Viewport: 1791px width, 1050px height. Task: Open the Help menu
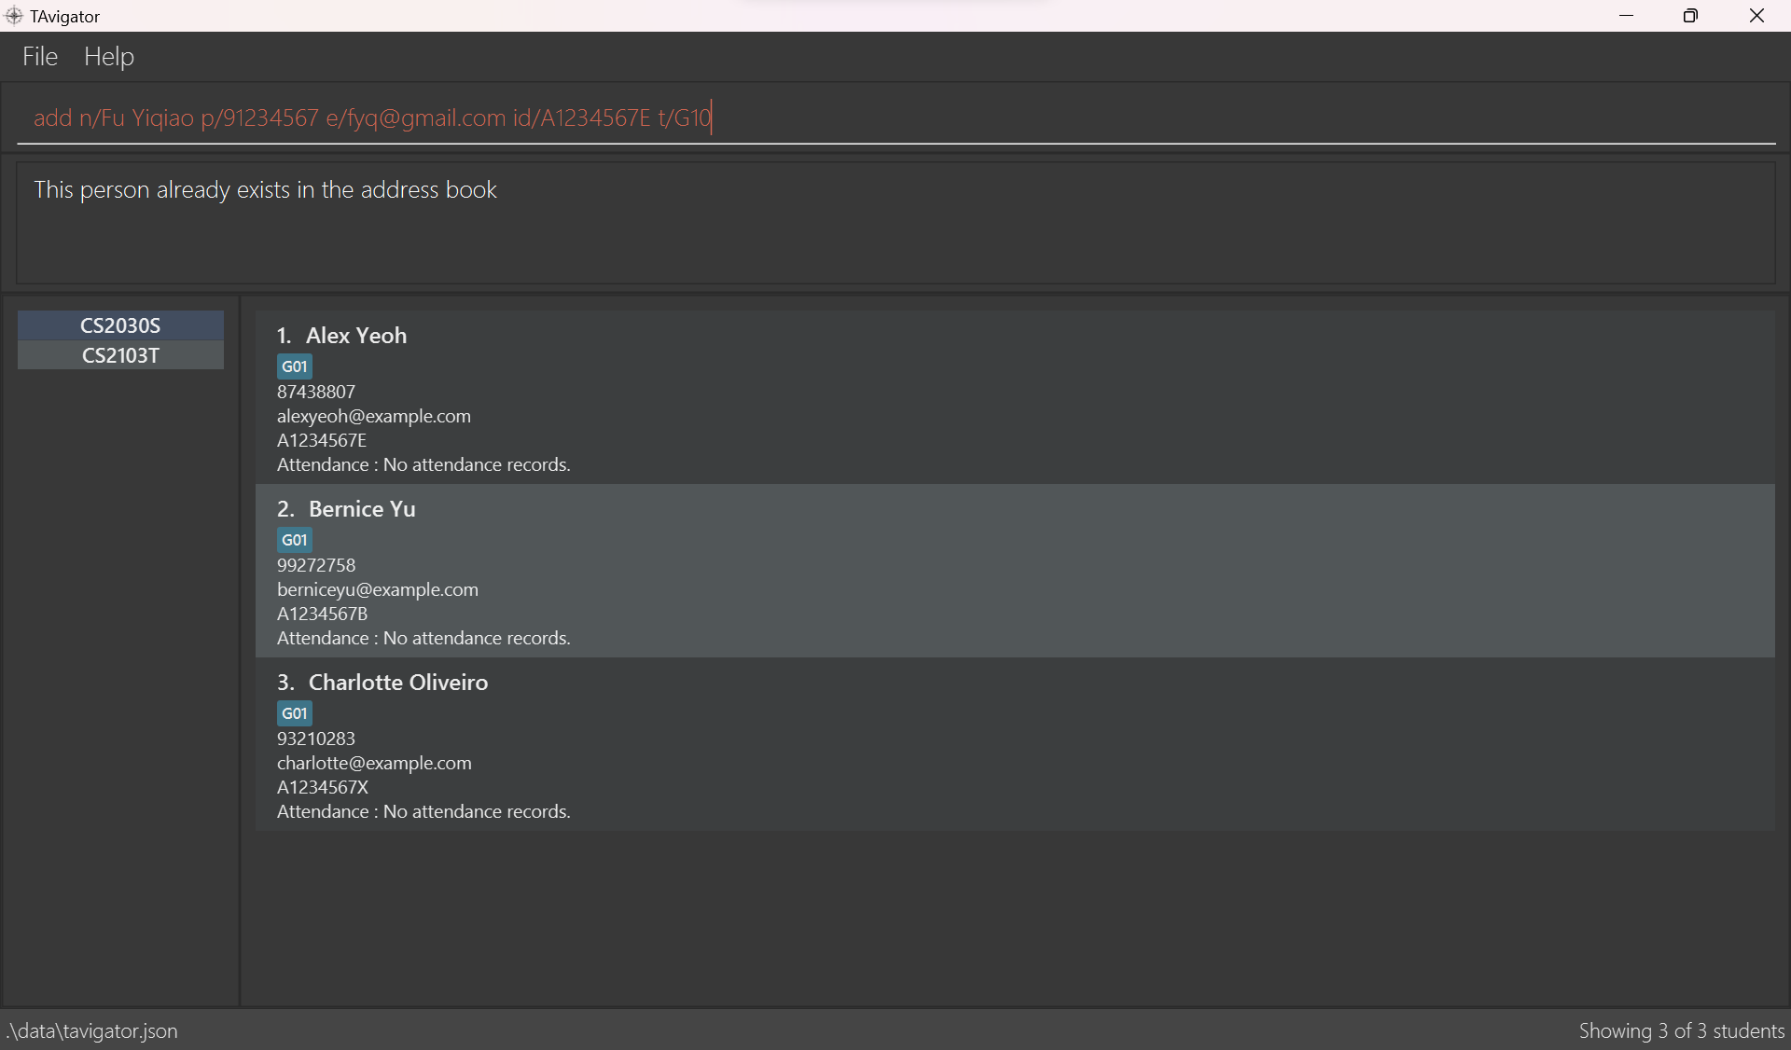pyautogui.click(x=109, y=57)
